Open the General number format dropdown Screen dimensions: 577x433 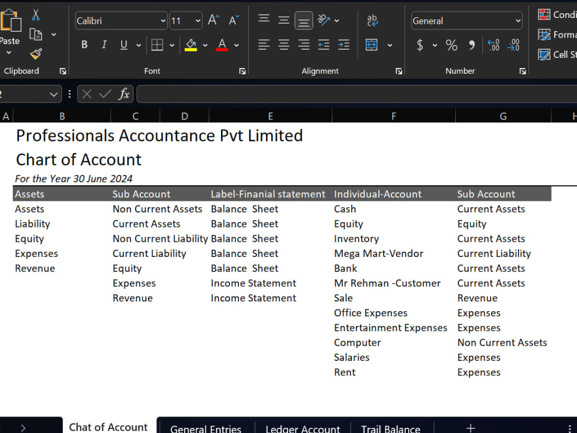coord(518,21)
